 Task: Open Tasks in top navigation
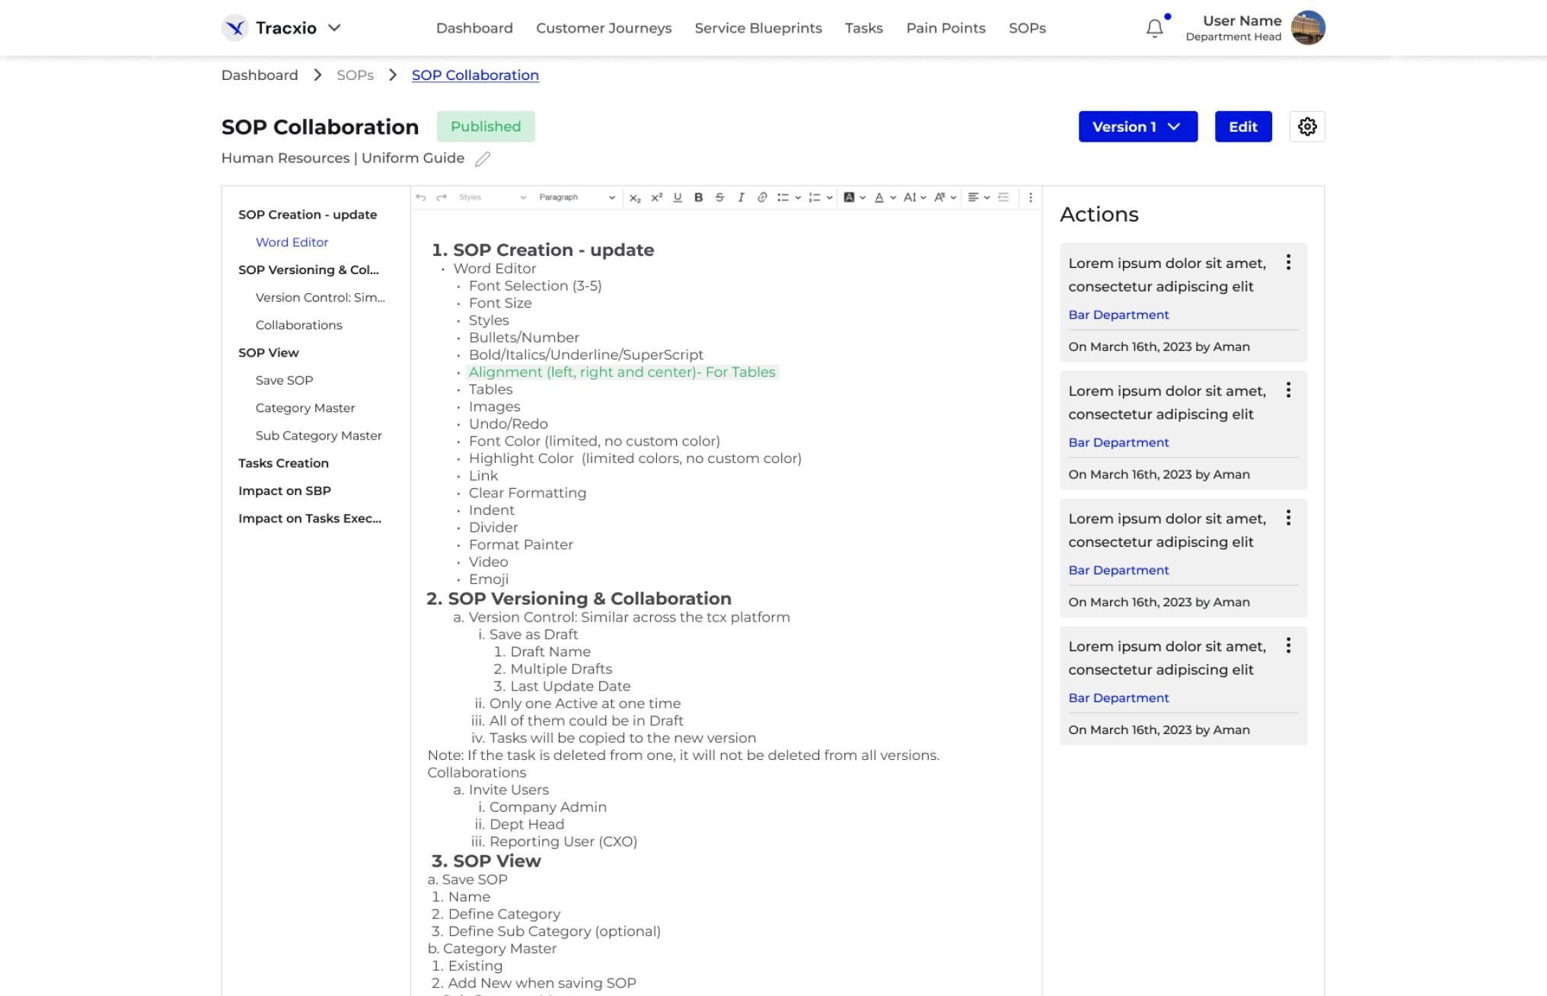(x=864, y=28)
